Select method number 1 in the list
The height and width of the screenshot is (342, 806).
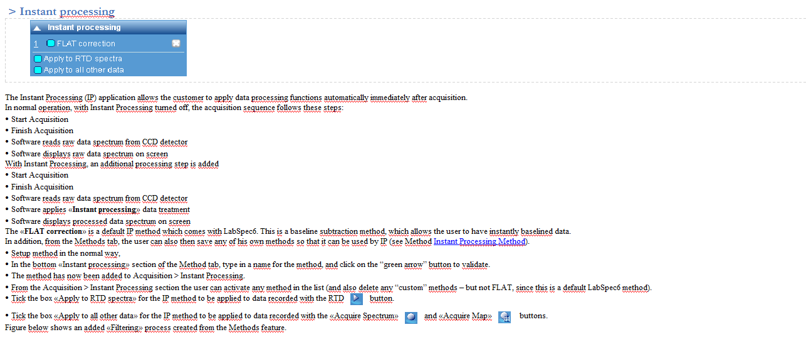point(36,44)
